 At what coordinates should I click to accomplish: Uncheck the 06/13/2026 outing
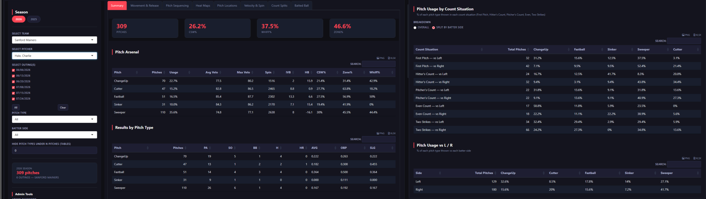14,76
